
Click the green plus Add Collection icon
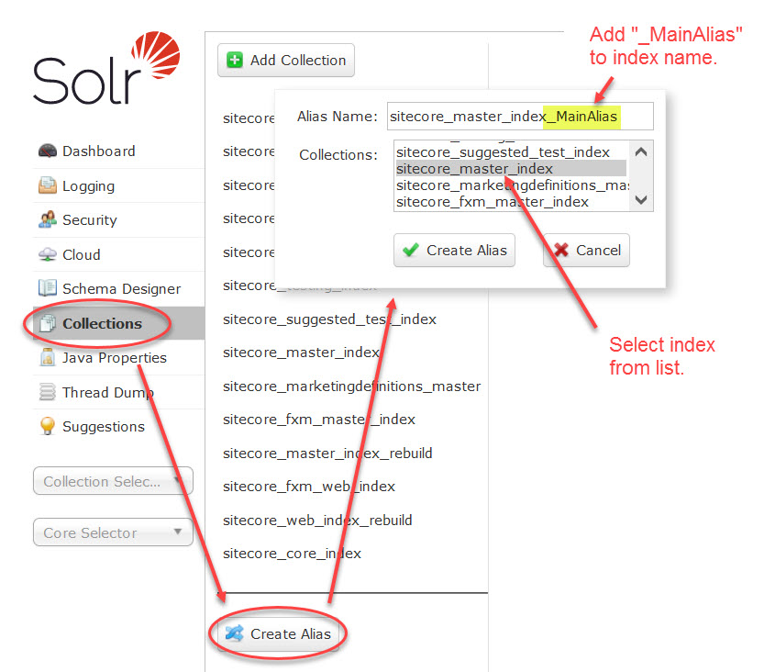click(235, 60)
